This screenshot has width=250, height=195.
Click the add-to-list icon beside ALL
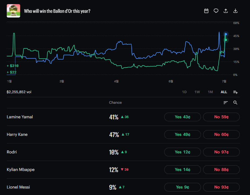point(235,92)
